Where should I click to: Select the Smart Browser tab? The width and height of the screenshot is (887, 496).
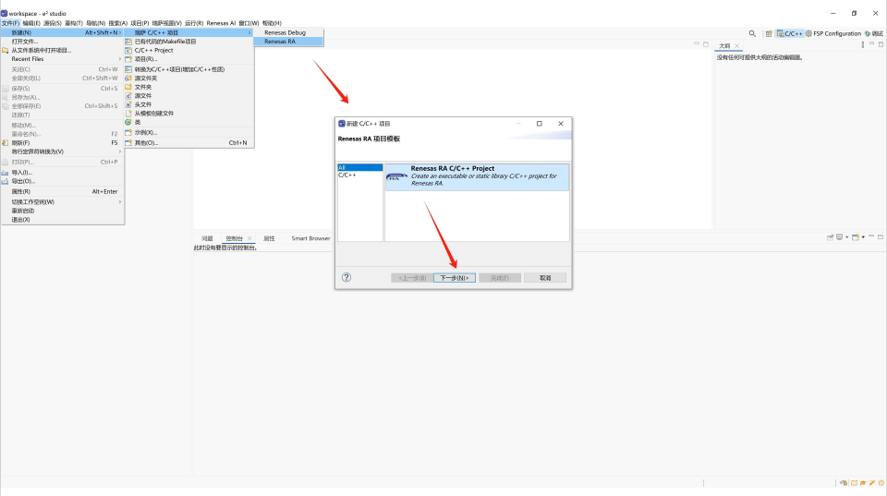tap(310, 238)
